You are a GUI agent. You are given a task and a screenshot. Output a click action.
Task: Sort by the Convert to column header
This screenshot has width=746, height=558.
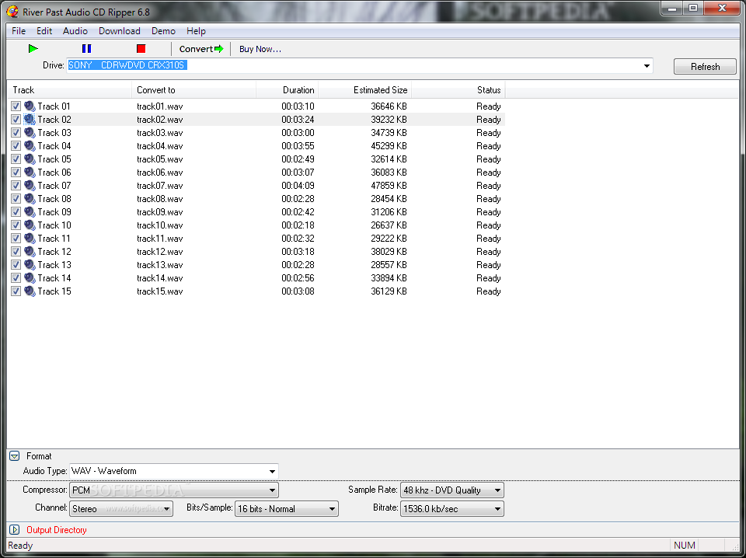pyautogui.click(x=194, y=90)
